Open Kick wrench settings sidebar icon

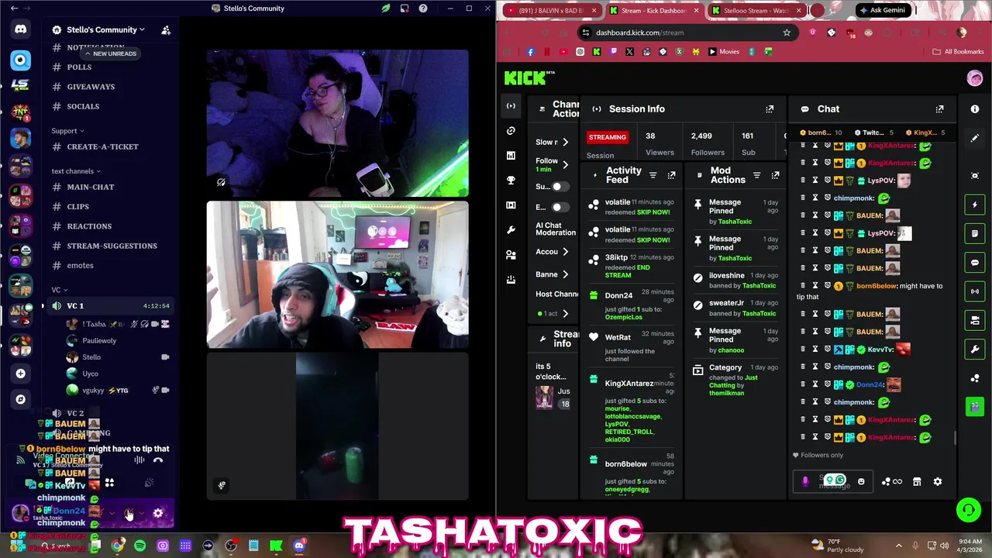pyautogui.click(x=511, y=229)
